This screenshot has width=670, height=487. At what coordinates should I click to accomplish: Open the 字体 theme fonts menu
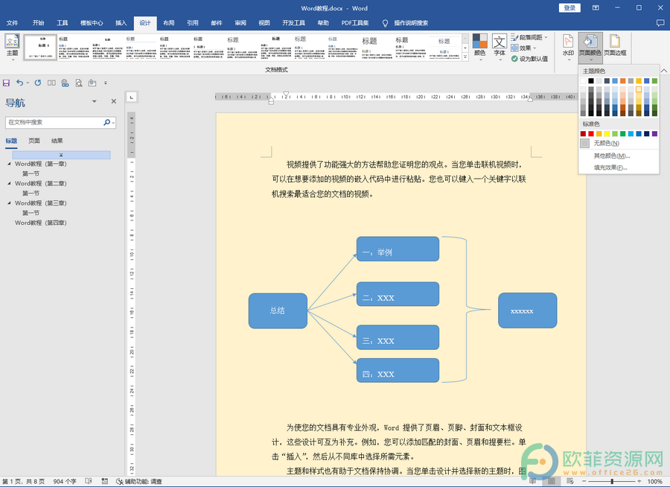pos(500,47)
